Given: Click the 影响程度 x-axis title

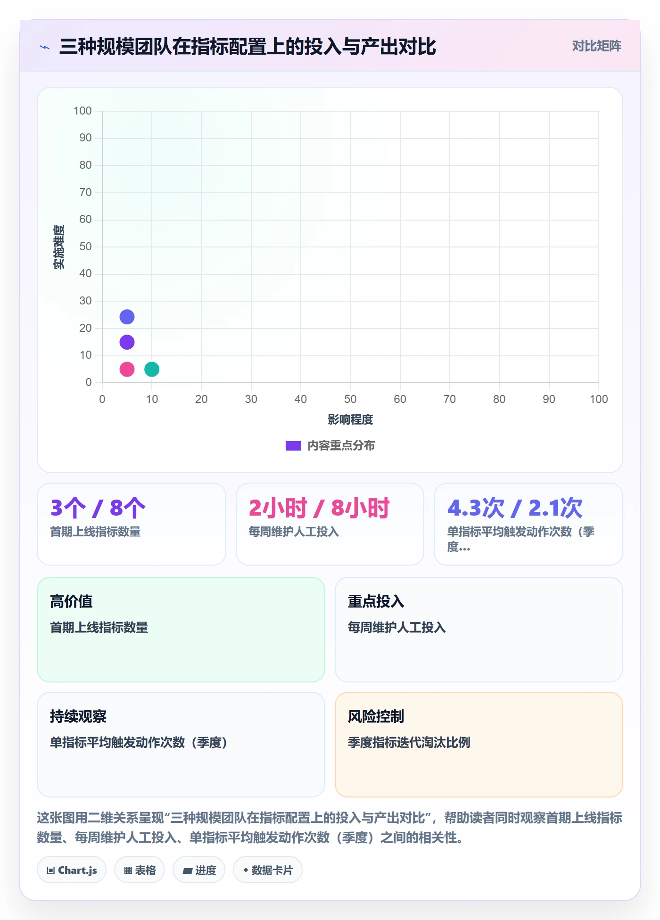Looking at the screenshot, I should [350, 419].
